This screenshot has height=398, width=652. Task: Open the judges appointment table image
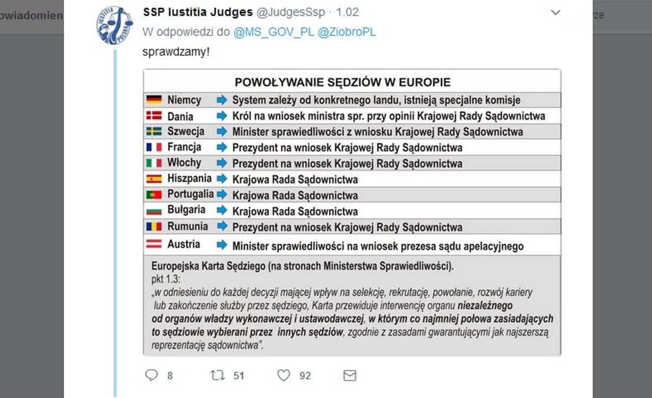click(x=352, y=212)
